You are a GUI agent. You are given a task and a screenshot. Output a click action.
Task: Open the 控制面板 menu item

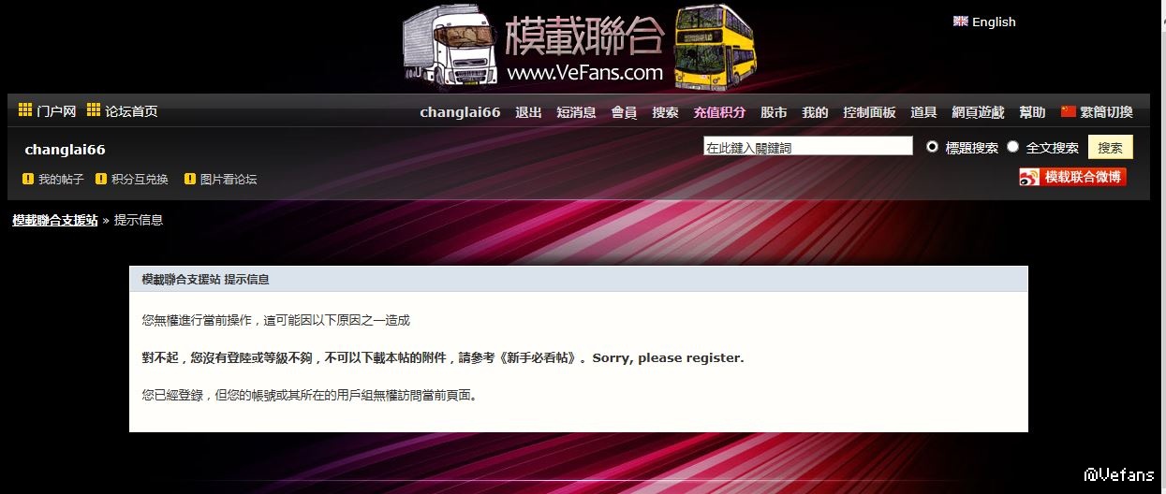869,112
